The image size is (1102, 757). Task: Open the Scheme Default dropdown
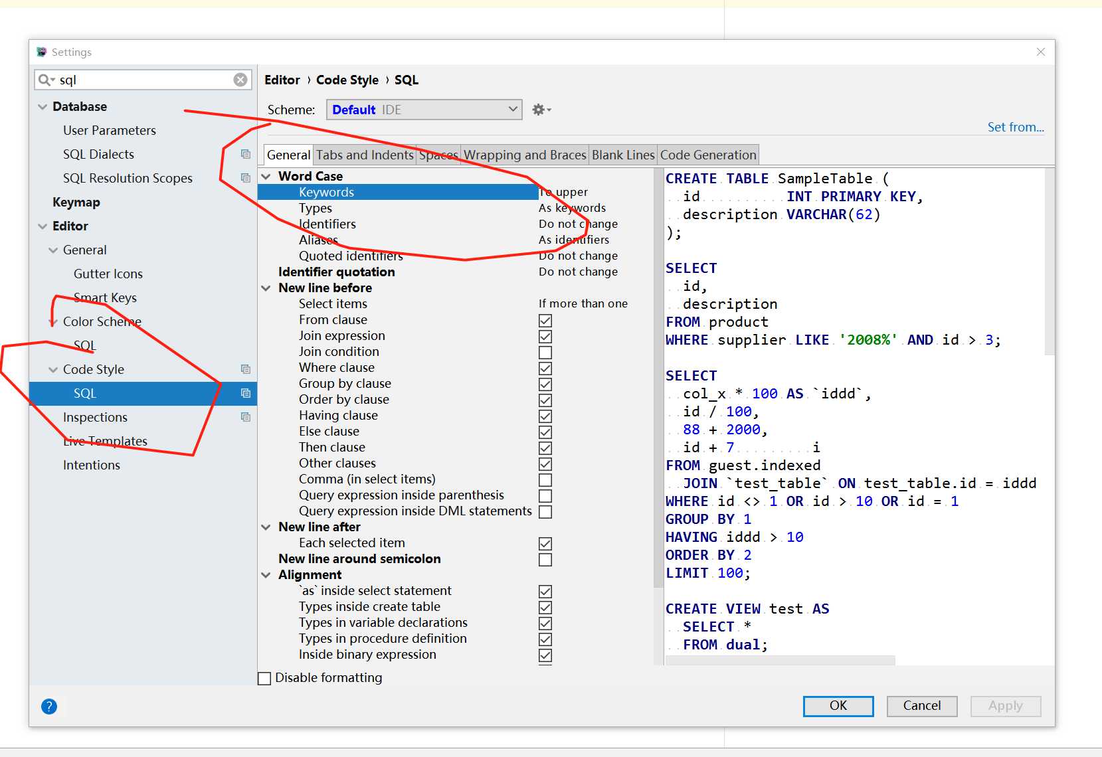(x=424, y=110)
